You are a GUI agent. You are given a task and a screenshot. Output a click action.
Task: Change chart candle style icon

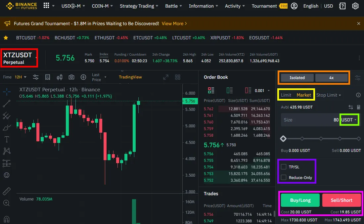pyautogui.click(x=60, y=77)
